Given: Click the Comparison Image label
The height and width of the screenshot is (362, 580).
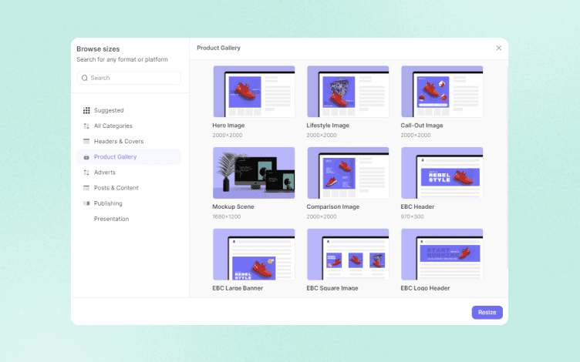Looking at the screenshot, I should (333, 207).
